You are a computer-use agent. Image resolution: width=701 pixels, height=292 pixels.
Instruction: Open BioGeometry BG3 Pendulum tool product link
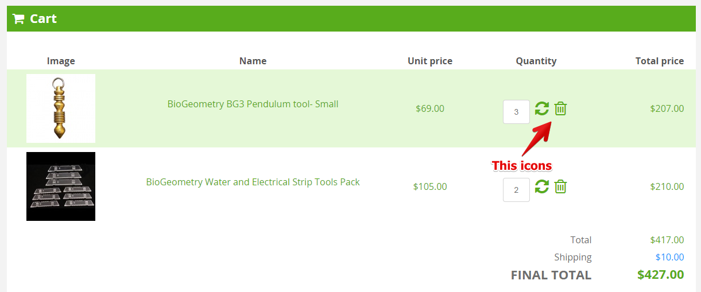[x=253, y=104]
